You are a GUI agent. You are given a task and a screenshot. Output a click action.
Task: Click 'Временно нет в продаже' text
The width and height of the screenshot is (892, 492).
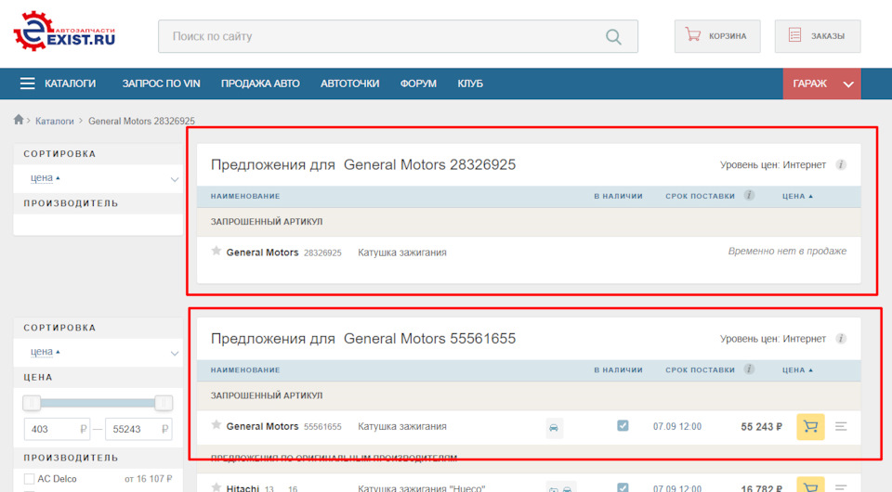point(787,252)
